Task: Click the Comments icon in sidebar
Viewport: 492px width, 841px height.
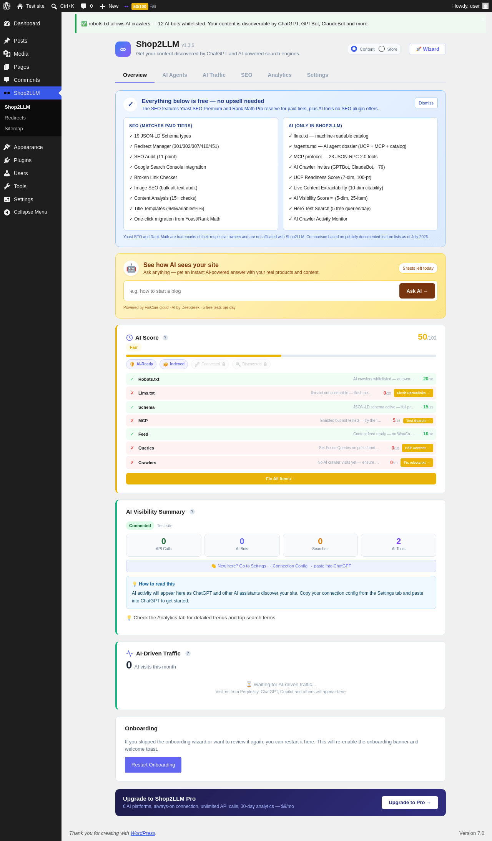Action: pos(7,80)
